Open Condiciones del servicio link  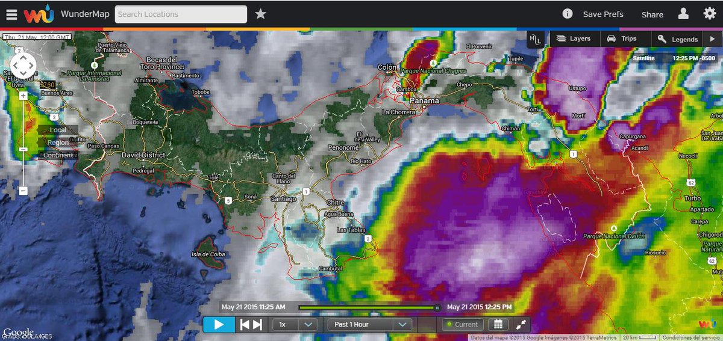pyautogui.click(x=691, y=338)
